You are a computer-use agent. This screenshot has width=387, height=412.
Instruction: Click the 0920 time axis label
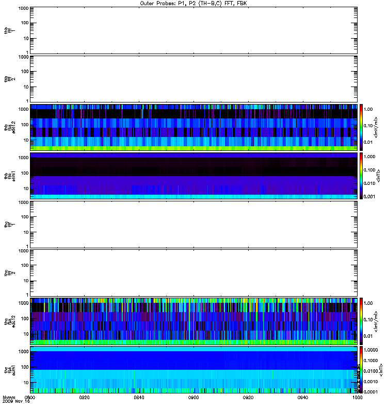tap(248, 398)
